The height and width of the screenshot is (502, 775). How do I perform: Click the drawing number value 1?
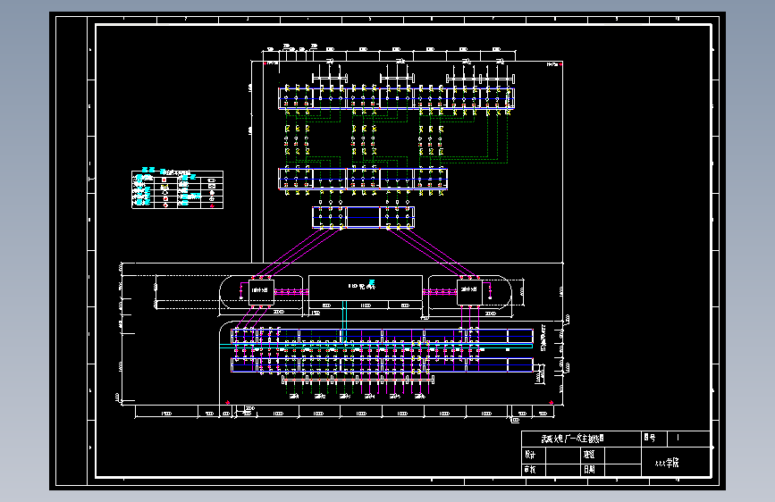678,438
